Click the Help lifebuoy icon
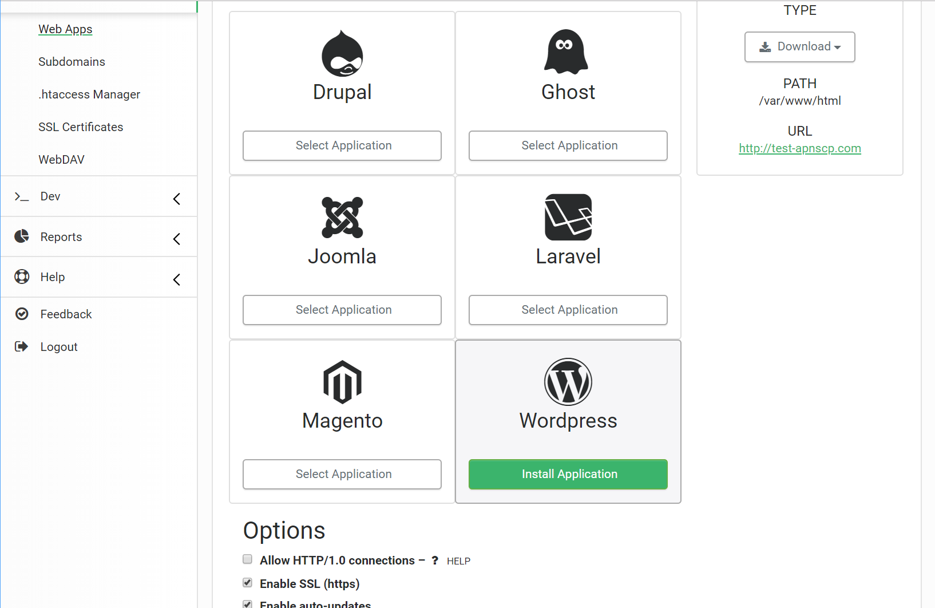 tap(22, 277)
